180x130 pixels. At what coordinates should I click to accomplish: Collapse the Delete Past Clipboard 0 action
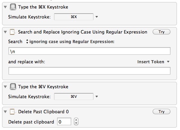point(5,112)
